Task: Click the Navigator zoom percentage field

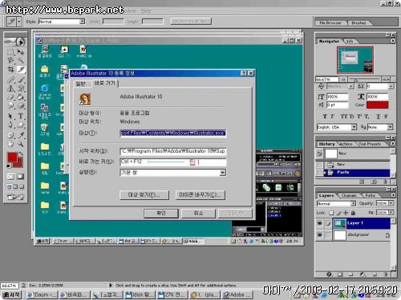Action: click(x=326, y=79)
